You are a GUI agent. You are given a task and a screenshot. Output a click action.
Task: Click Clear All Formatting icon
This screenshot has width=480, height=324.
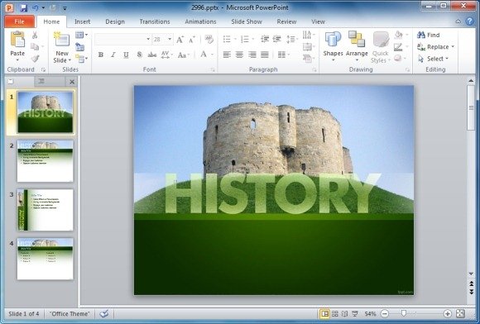click(x=209, y=39)
